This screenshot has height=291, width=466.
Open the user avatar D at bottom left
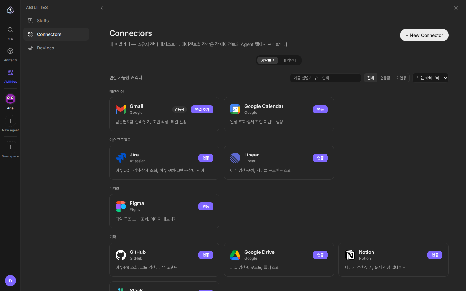tap(10, 281)
